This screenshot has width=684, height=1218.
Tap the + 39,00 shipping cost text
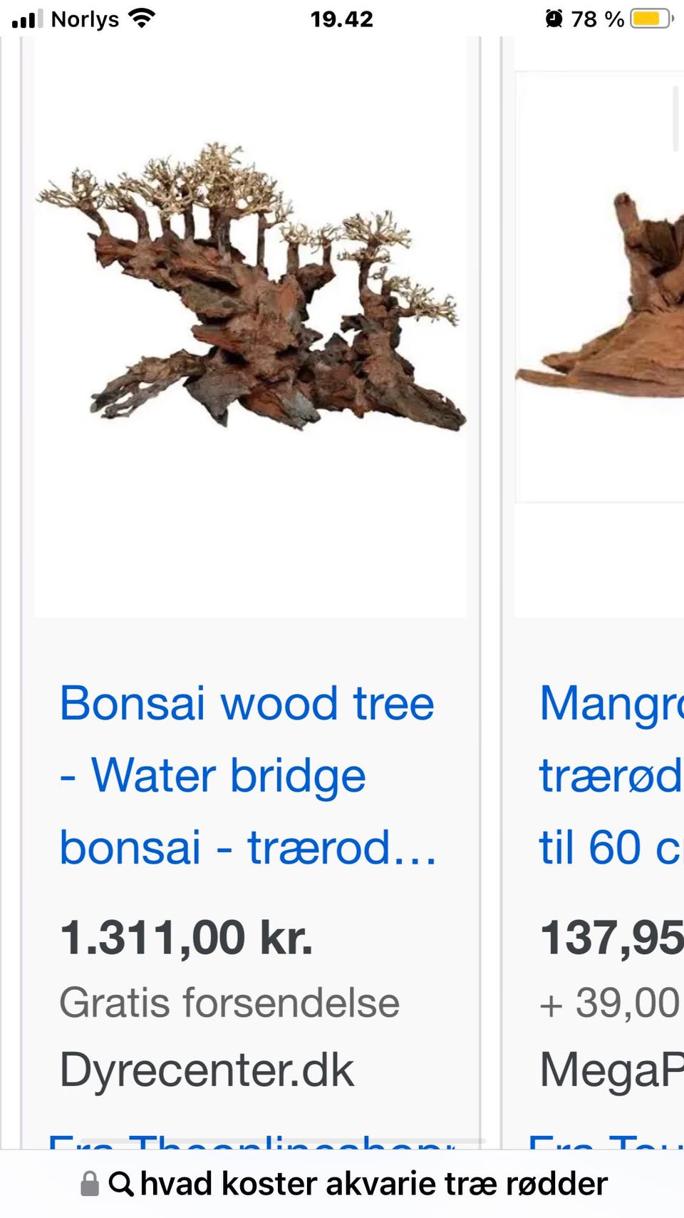611,1003
